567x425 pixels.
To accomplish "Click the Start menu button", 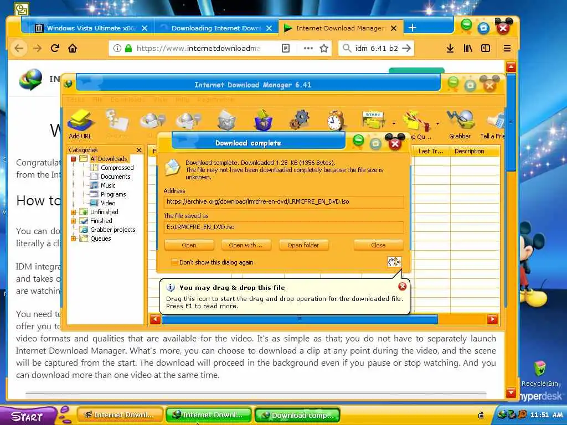I will pos(27,416).
